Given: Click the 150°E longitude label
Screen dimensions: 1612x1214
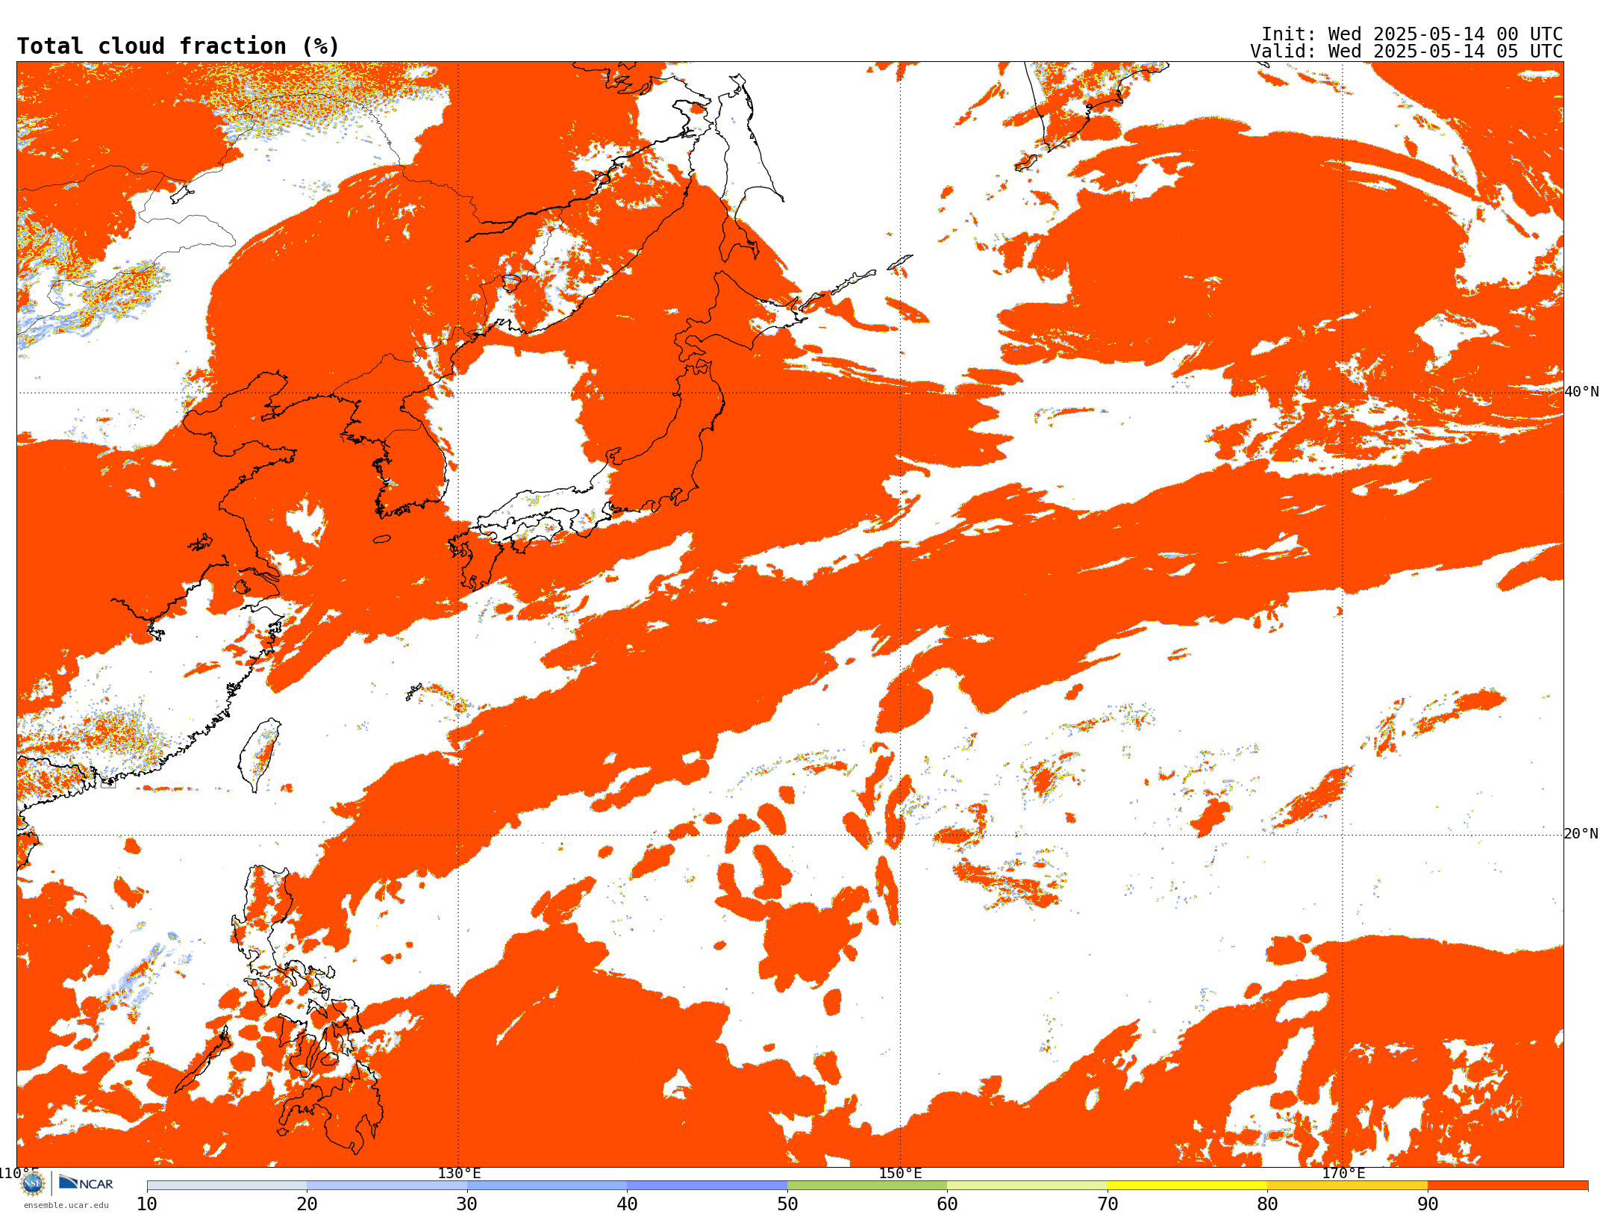Looking at the screenshot, I should (900, 1173).
